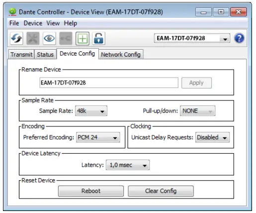Click the 'Unicast Delay Requests:' label

pos(162,137)
